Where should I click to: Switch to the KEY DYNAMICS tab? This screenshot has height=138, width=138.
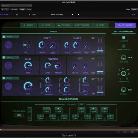point(82,25)
